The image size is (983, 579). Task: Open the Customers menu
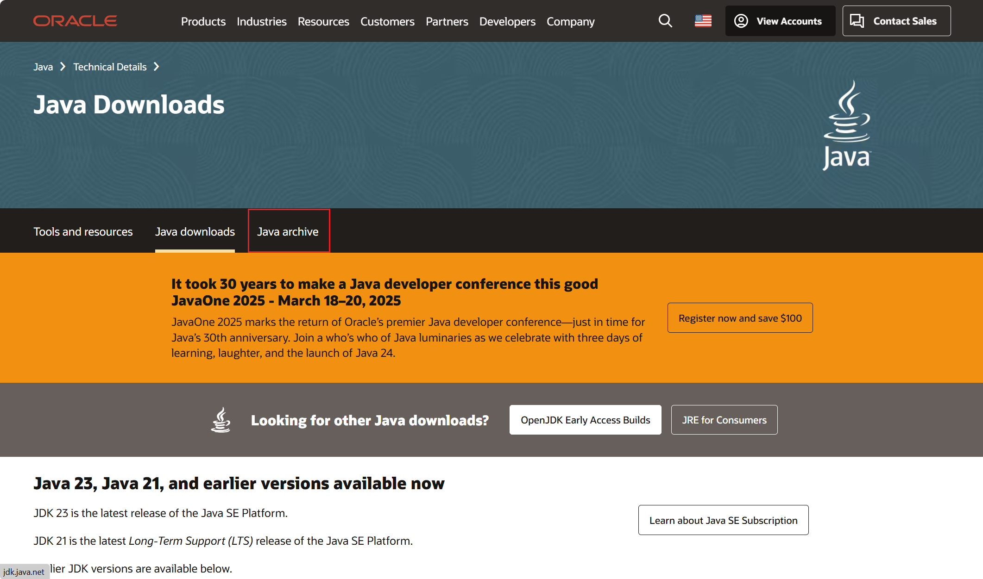click(387, 21)
